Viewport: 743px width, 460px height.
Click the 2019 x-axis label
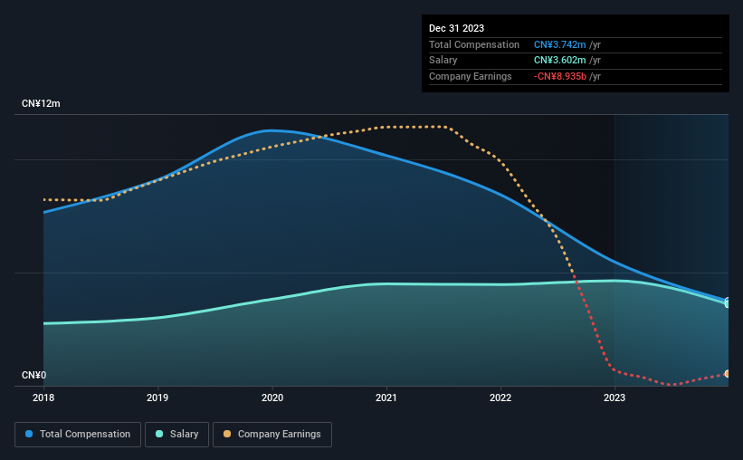[x=157, y=398]
